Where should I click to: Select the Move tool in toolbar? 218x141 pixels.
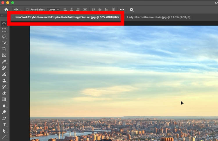4,24
